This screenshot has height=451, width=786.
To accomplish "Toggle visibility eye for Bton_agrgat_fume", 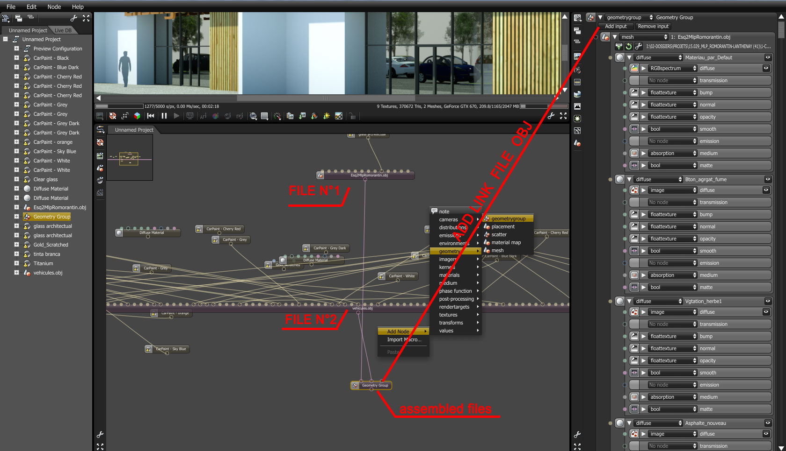I will pos(768,179).
